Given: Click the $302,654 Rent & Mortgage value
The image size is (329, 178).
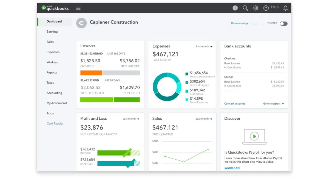Looking at the screenshot, I should pos(197,81).
